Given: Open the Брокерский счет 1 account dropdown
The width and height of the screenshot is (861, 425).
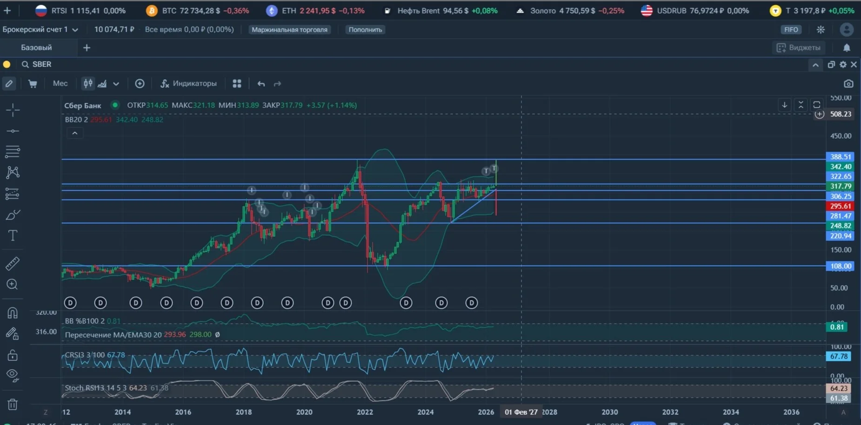Looking at the screenshot, I should coord(40,30).
